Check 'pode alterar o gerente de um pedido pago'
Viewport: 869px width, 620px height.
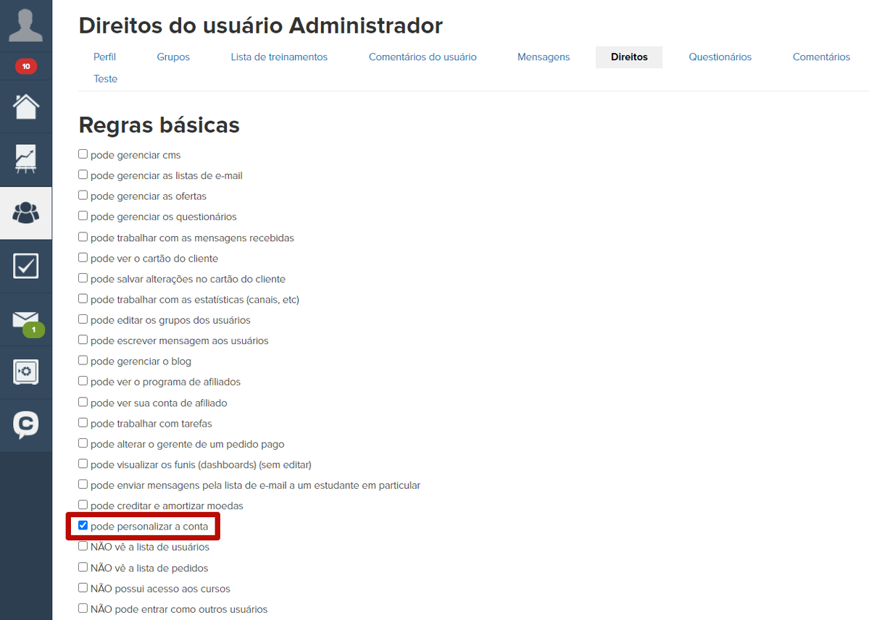[x=83, y=443]
